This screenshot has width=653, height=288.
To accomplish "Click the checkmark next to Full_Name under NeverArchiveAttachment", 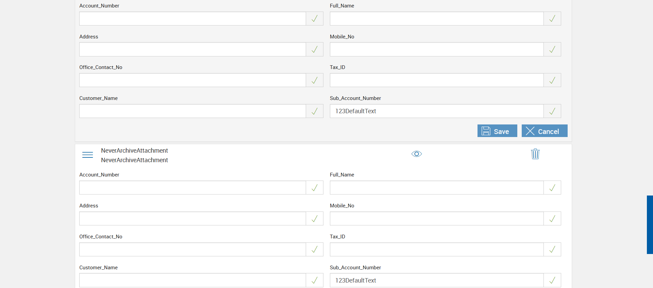I will point(552,188).
